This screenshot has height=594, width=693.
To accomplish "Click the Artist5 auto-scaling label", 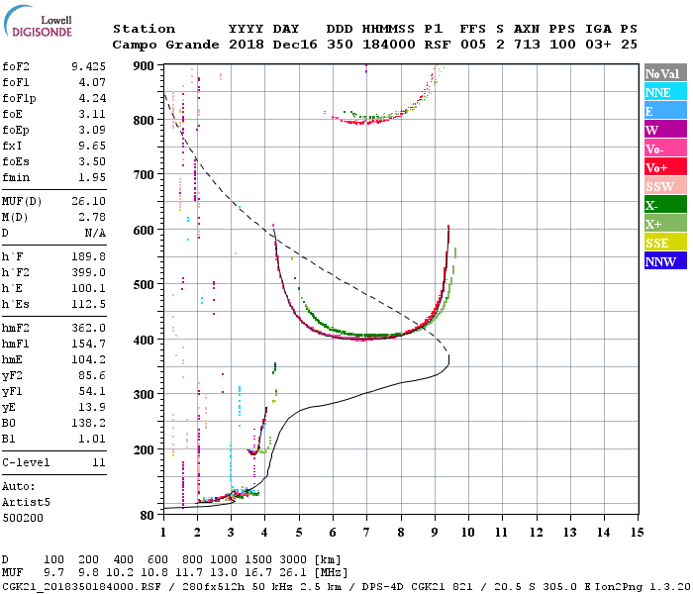I will [x=26, y=503].
